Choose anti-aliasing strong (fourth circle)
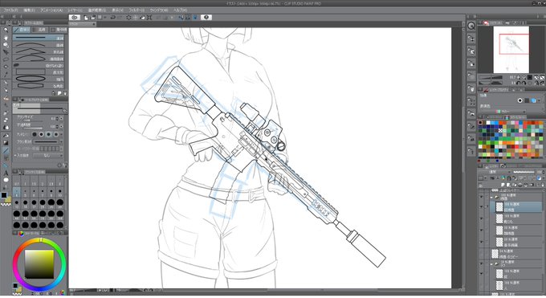Screen dimensions: 546x298 click(56, 134)
